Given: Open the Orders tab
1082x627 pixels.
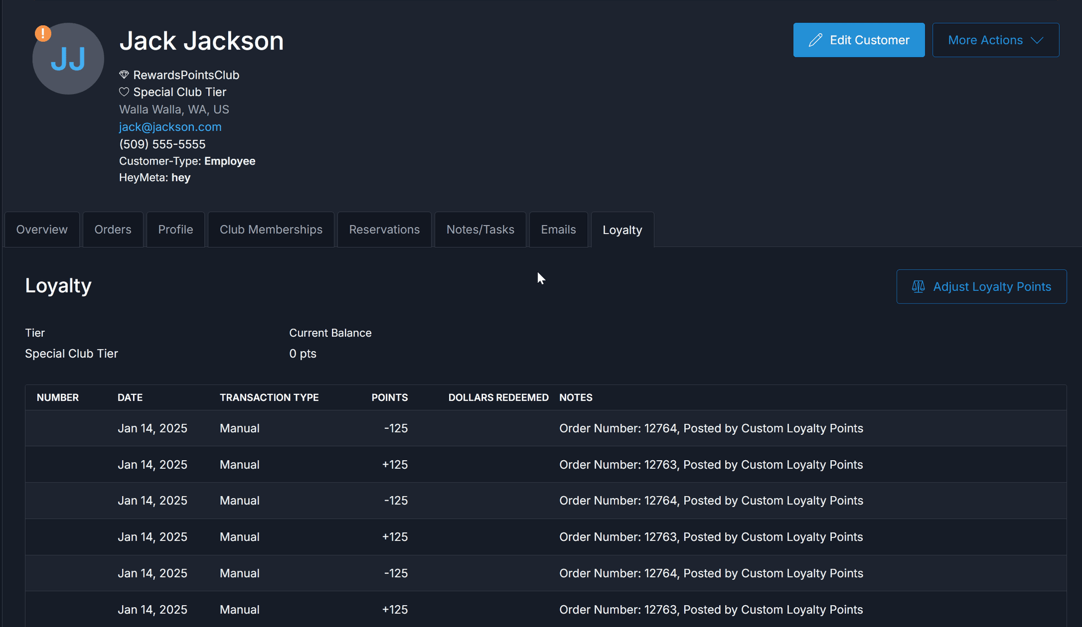Looking at the screenshot, I should [112, 229].
